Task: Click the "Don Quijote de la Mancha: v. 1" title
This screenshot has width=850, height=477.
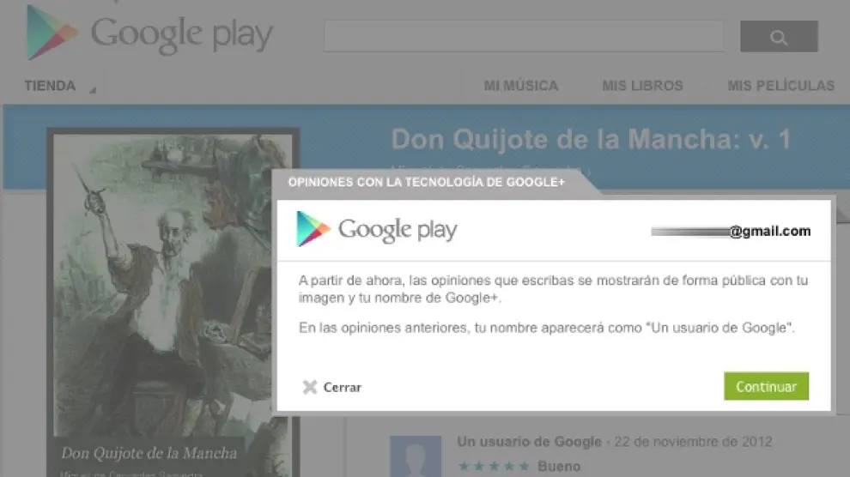Action: [x=590, y=140]
